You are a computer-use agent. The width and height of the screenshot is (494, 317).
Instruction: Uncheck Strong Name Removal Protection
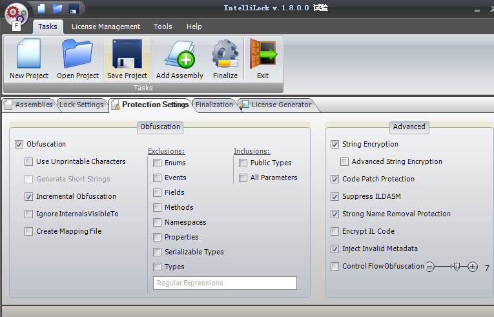335,214
